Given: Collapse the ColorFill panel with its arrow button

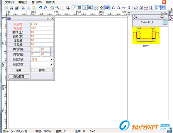Looking at the screenshot, I should (162, 17).
